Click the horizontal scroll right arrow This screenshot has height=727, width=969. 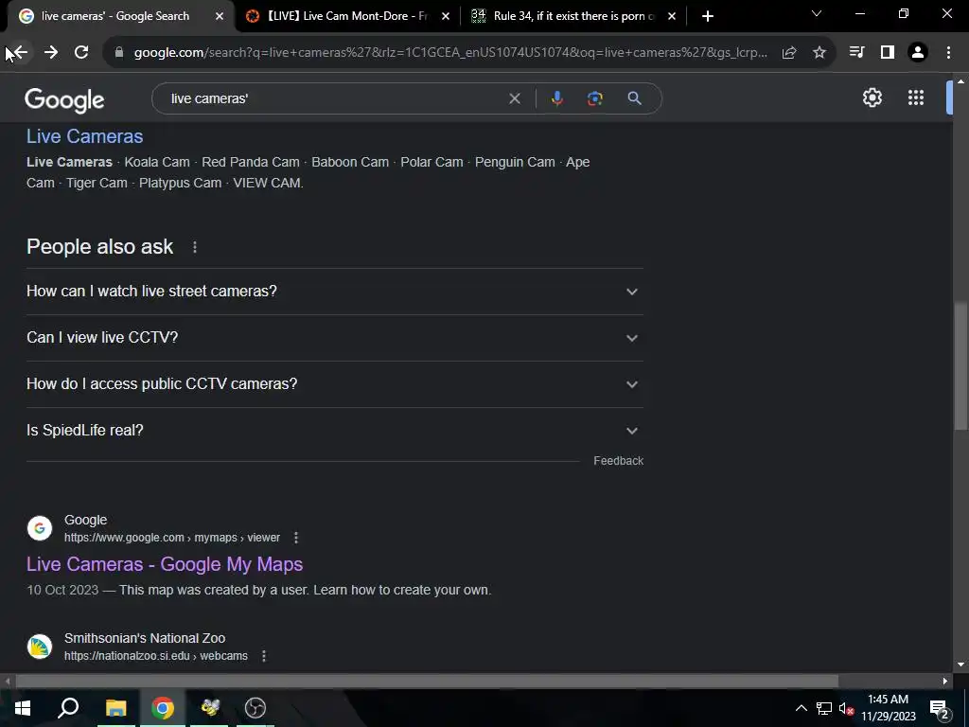tap(945, 682)
